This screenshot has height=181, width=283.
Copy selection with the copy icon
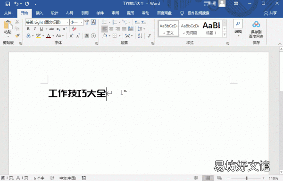17,29
